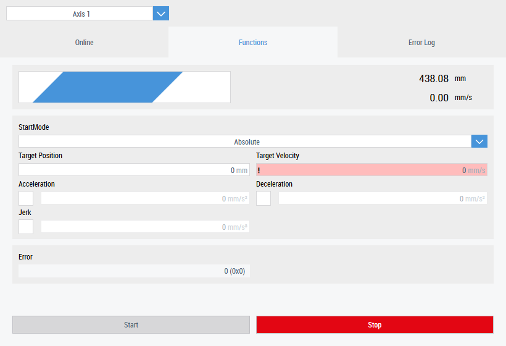Click the red Stop button
Screen dimensions: 506x346
point(375,324)
